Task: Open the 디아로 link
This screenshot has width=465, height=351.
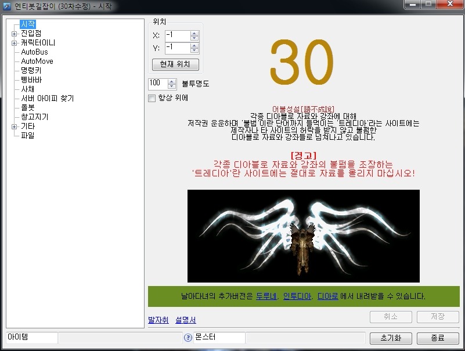Action: (x=327, y=296)
